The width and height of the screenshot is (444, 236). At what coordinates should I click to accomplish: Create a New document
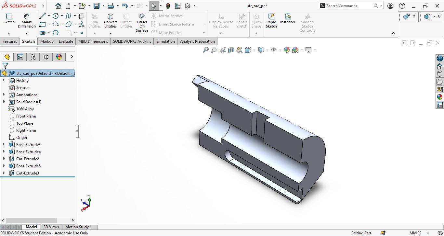coord(68,6)
